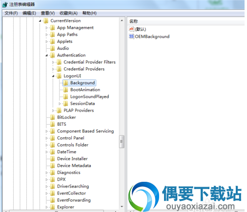
Task: Click the LogonSoundPlayed folder icon
Action: [x=65, y=96]
